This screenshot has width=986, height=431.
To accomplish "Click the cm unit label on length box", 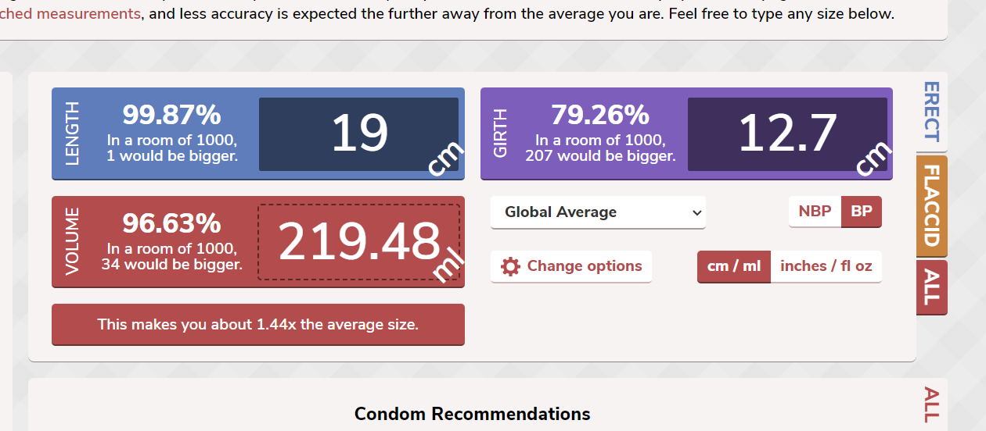I will pyautogui.click(x=445, y=160).
